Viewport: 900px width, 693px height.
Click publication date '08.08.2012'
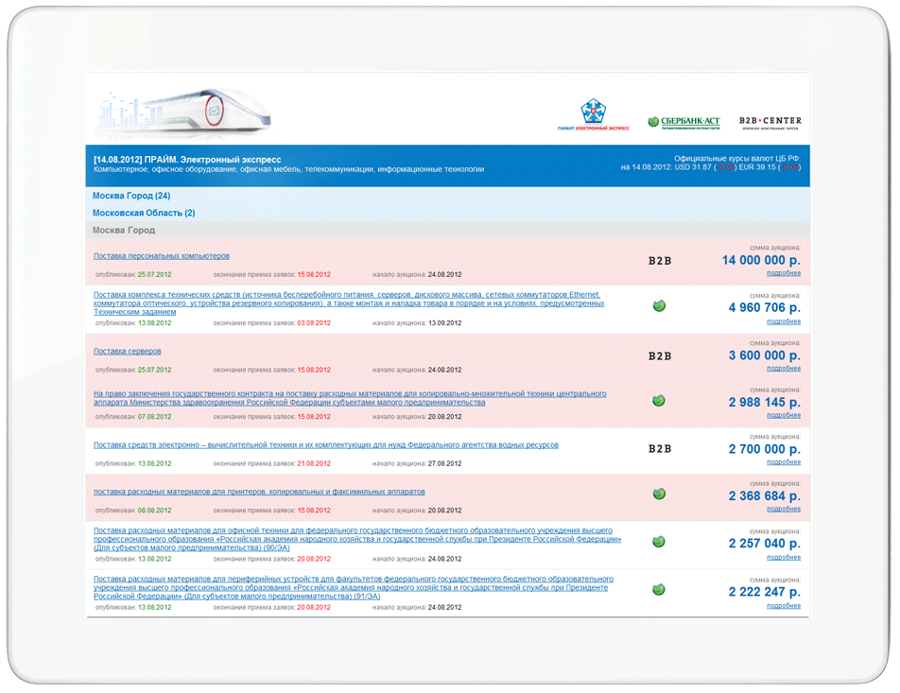154,511
